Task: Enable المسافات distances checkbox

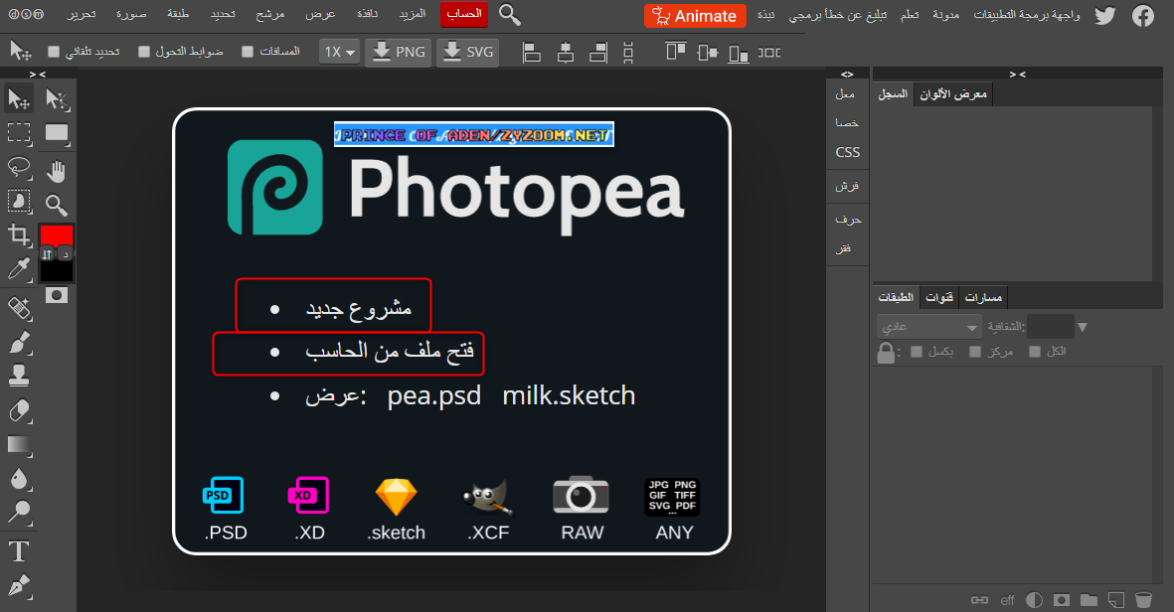Action: 248,52
